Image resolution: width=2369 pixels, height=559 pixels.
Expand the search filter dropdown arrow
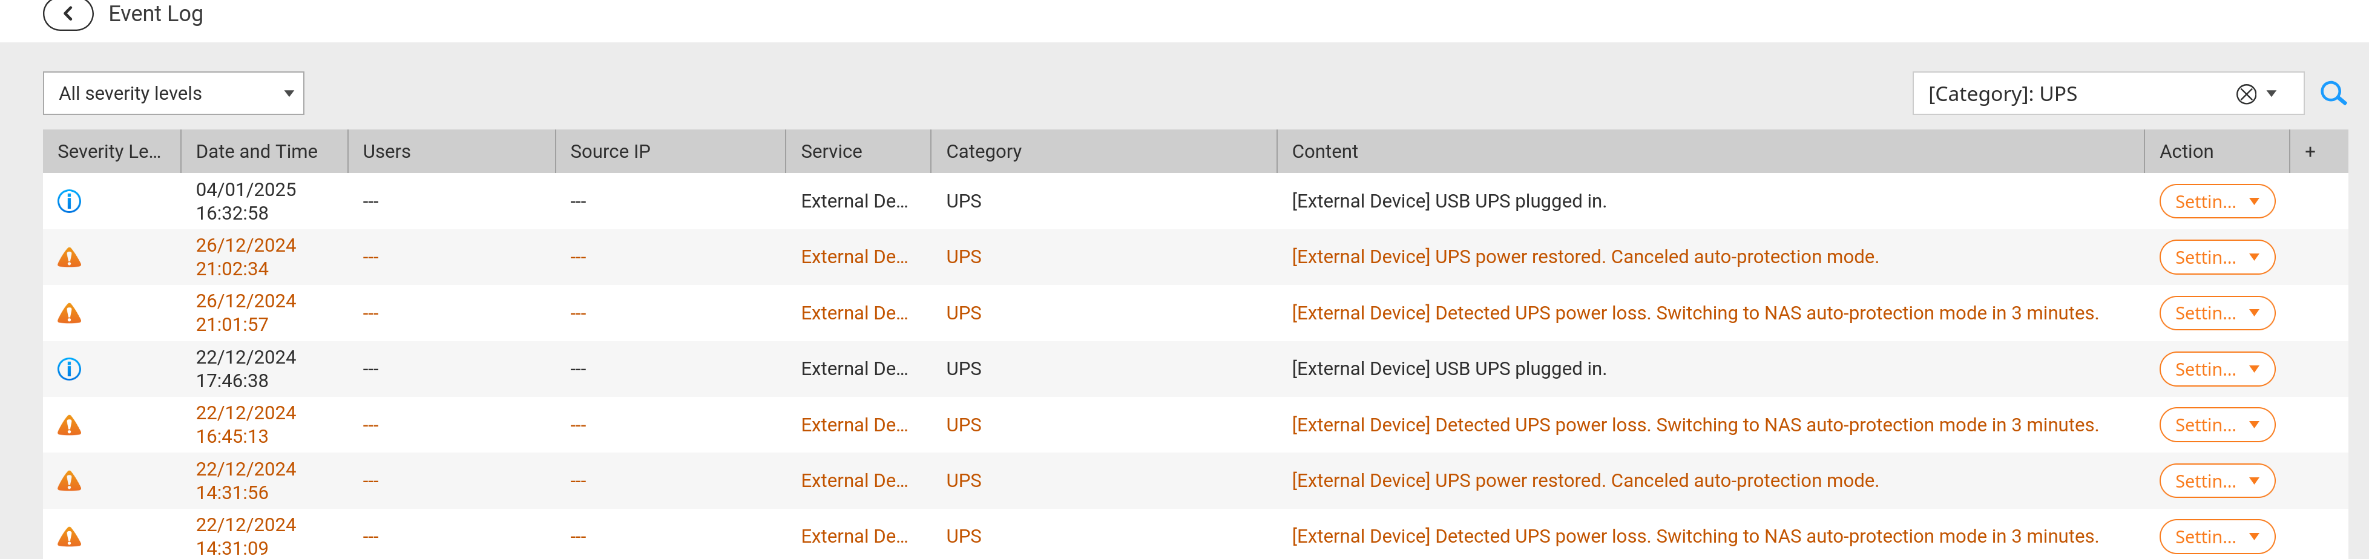coord(2272,94)
